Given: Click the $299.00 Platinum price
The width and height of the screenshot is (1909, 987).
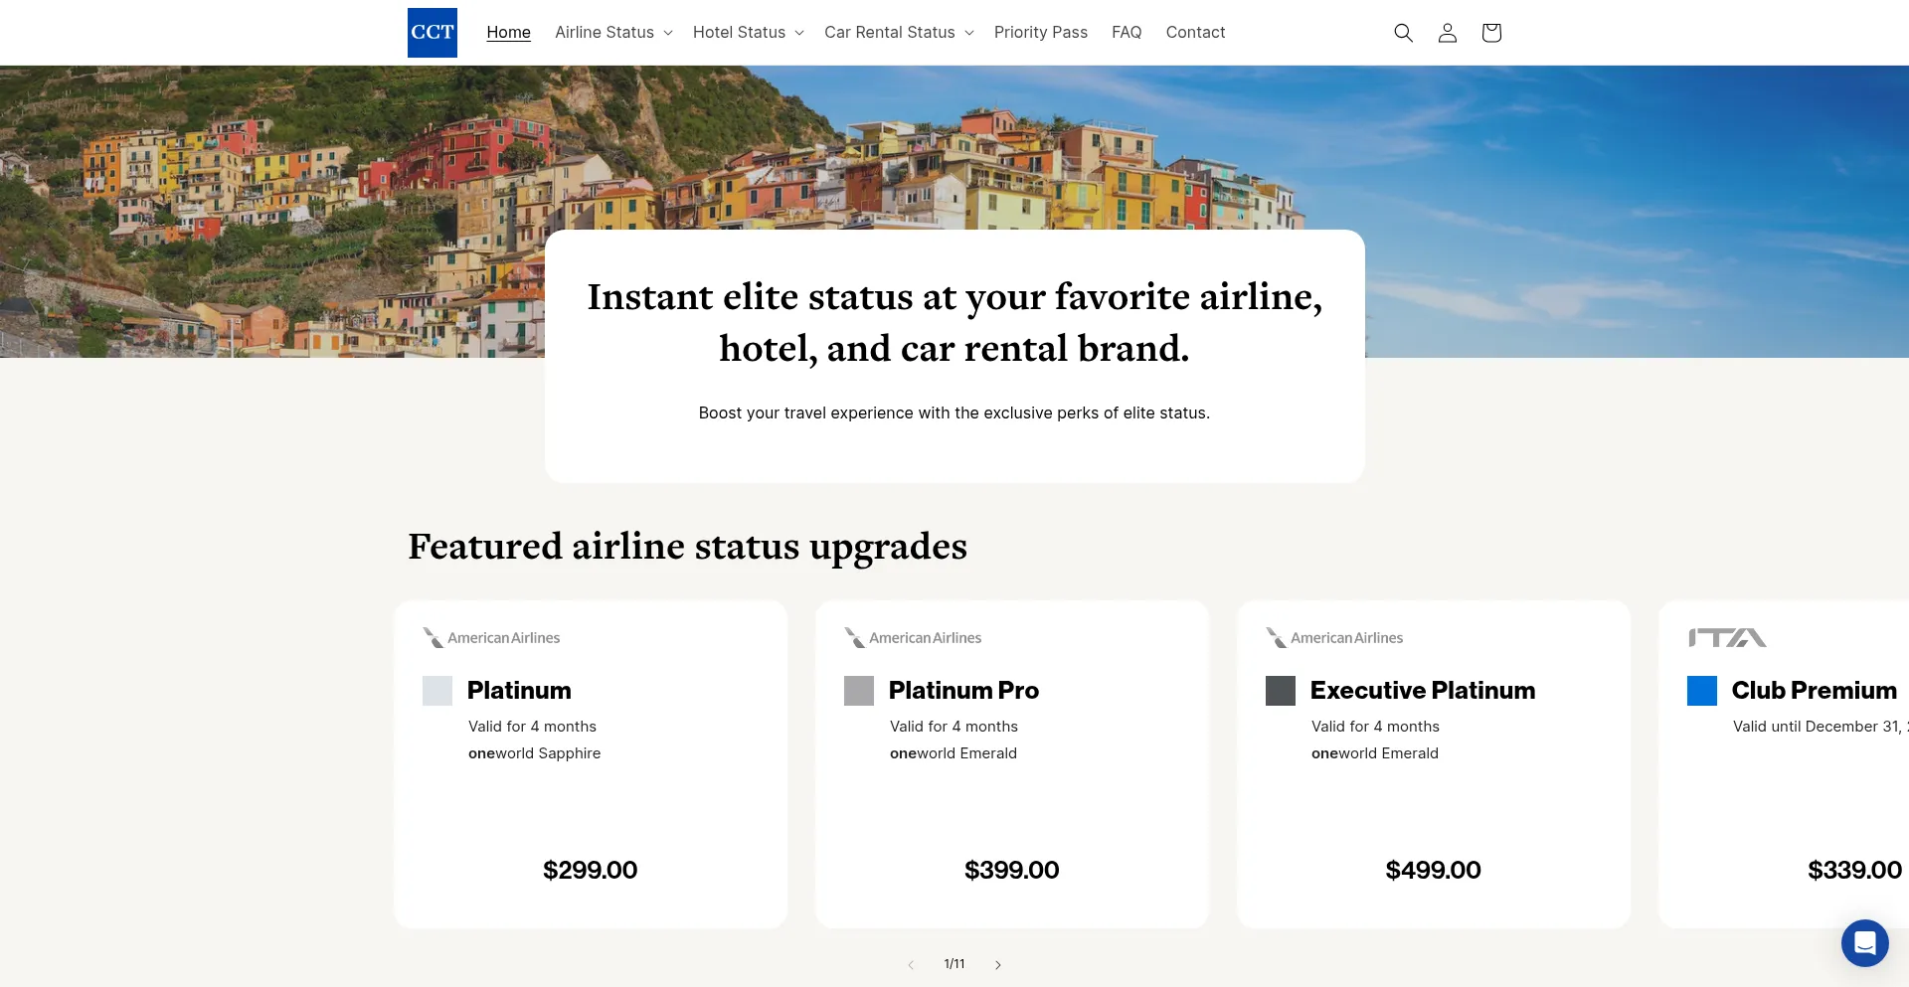Looking at the screenshot, I should [590, 871].
